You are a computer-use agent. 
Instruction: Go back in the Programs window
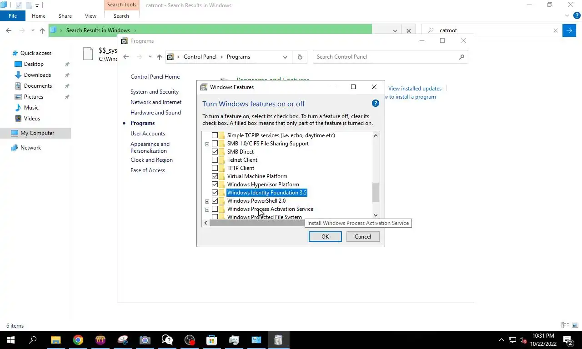pos(126,57)
